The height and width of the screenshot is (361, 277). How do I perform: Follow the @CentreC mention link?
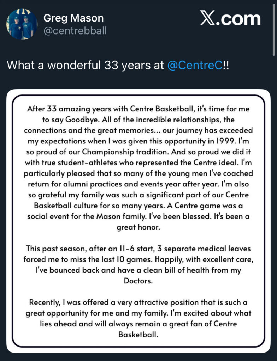pos(195,65)
